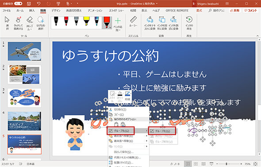Switch to the 校閲 tab
Viewport: 261px width, 167px height.
(x=133, y=11)
